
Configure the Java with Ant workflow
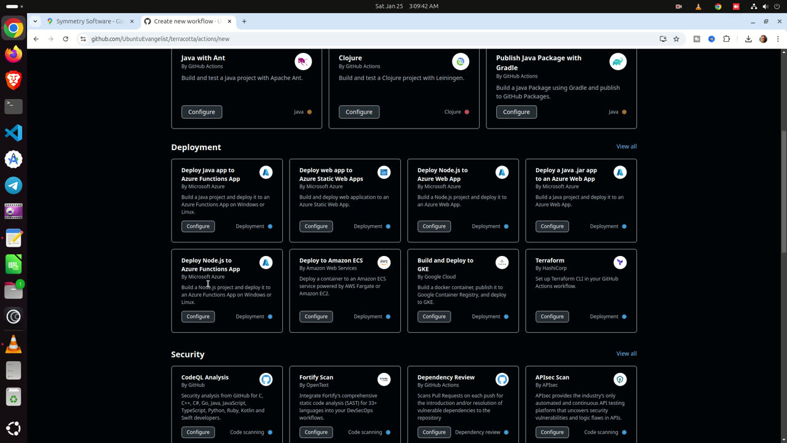[x=202, y=112]
